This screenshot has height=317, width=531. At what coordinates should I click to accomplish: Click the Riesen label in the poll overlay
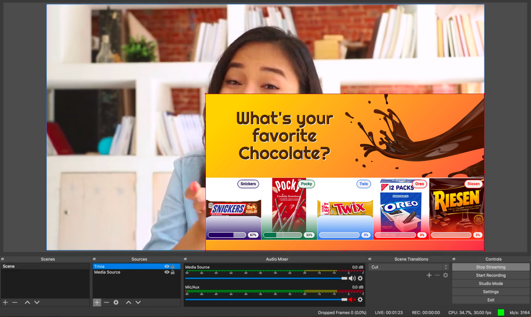coord(473,184)
